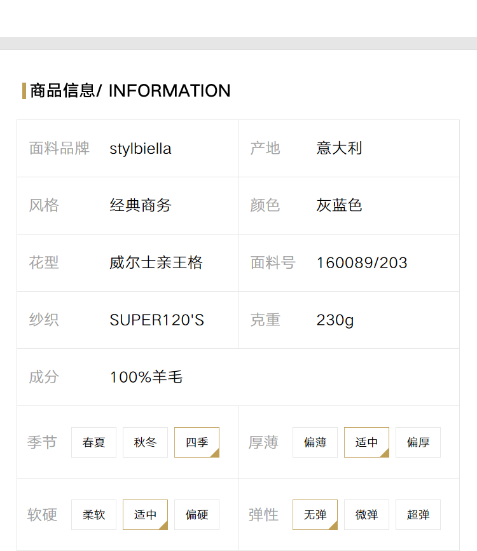
Task: Select the 秋冬 season option
Action: tap(145, 442)
